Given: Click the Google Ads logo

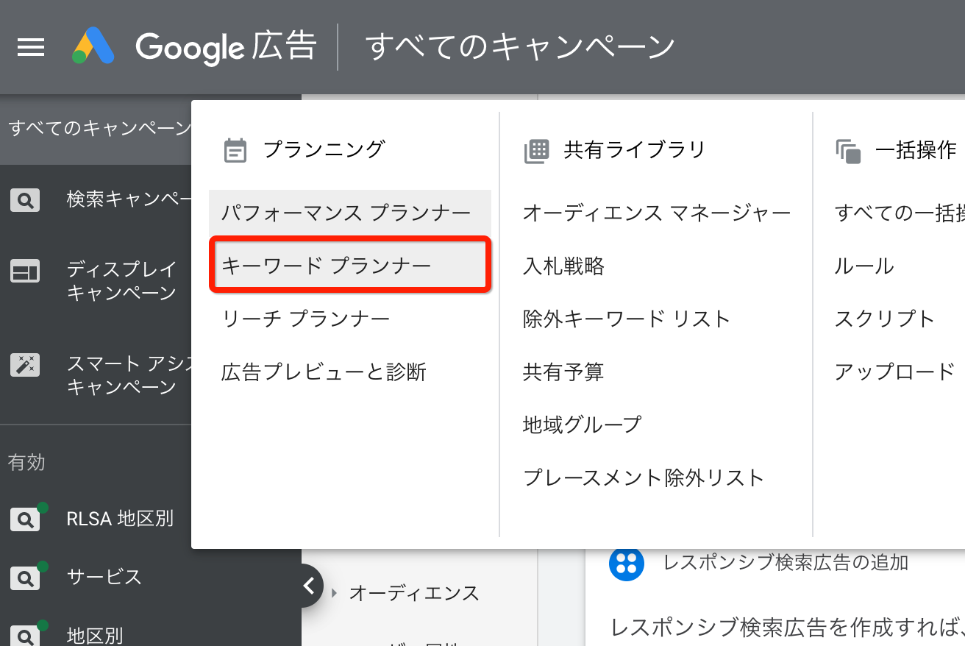Looking at the screenshot, I should click(93, 46).
